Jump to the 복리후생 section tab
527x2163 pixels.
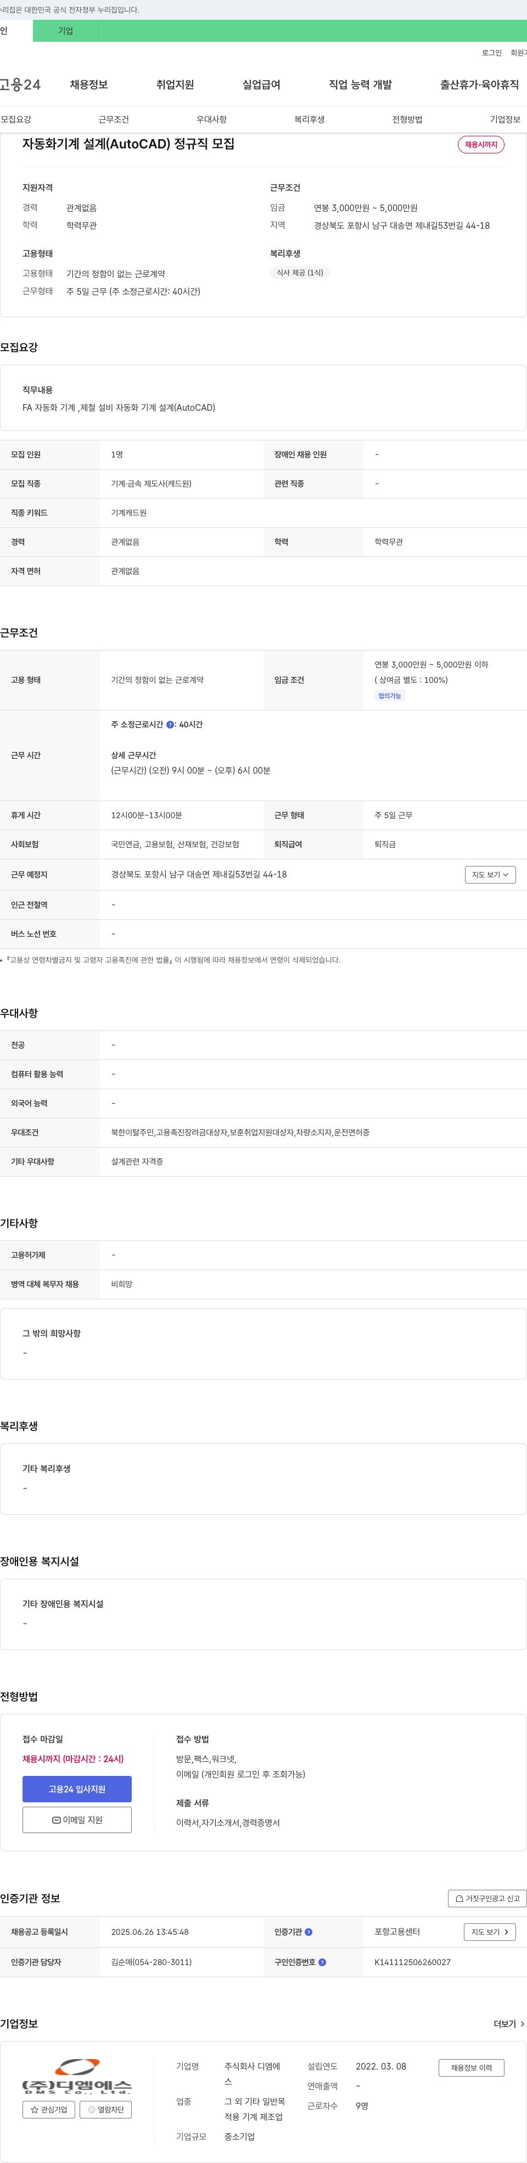tap(309, 119)
